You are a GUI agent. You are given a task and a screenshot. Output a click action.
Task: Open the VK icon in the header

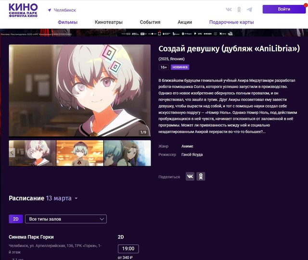pos(229,10)
